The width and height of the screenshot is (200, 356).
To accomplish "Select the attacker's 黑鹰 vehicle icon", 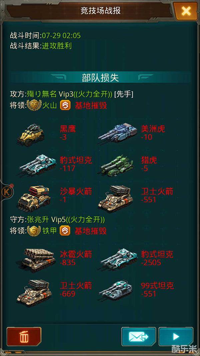I will point(31,135).
